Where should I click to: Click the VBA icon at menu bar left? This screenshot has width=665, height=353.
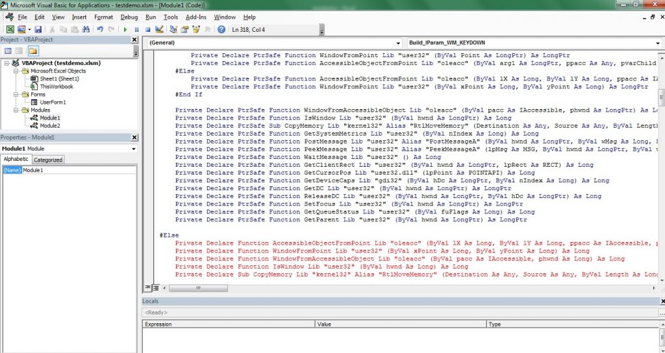(x=9, y=17)
